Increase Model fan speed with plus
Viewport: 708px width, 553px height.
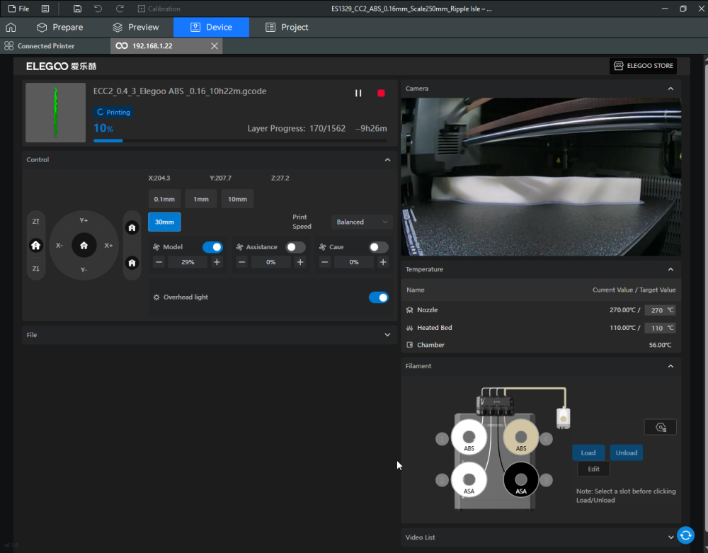217,262
